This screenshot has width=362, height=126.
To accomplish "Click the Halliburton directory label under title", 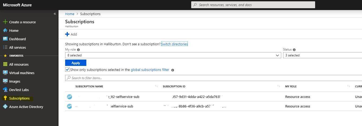I will tap(71, 26).
